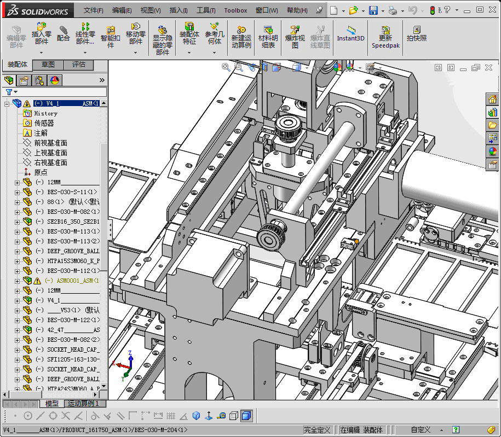
Task: Click the 更新 Speedpak button
Action: point(385,37)
